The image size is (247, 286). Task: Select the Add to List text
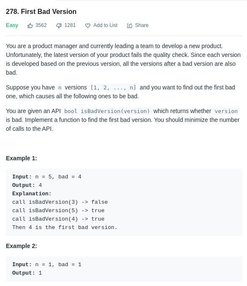(105, 25)
